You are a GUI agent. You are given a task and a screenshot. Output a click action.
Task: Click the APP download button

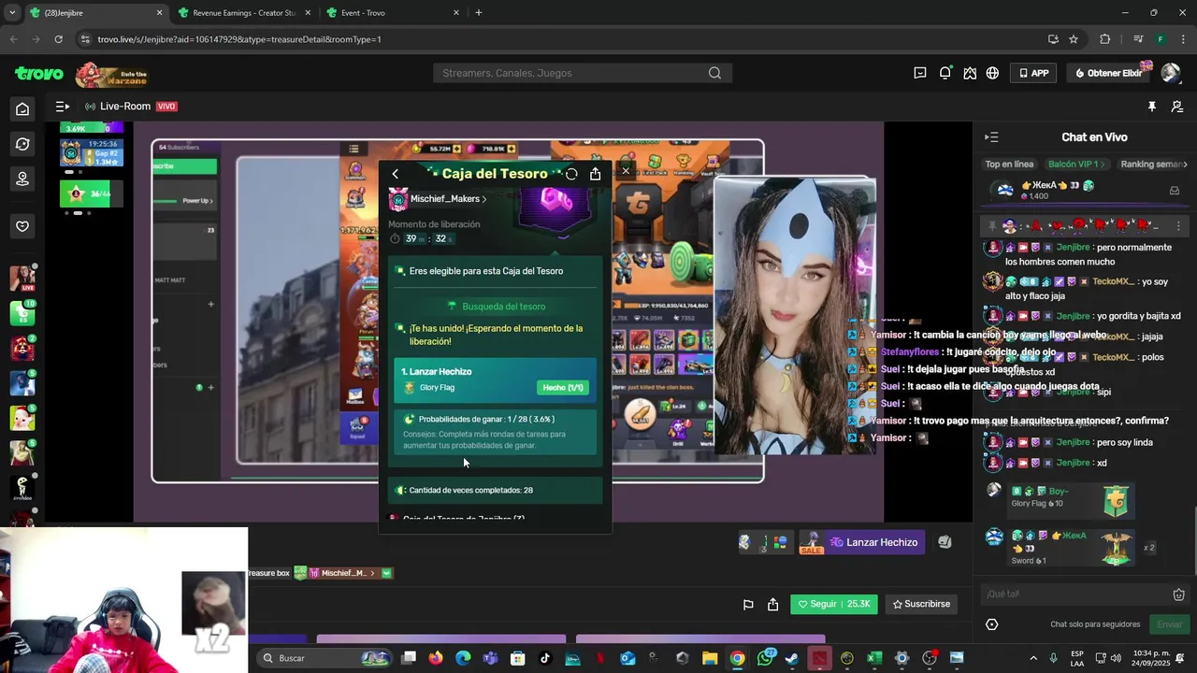click(1033, 73)
